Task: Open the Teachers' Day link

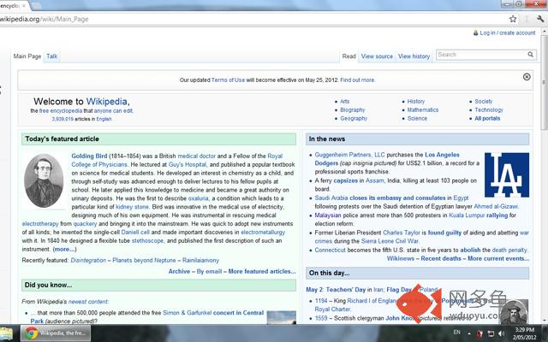Action: tap(346, 290)
